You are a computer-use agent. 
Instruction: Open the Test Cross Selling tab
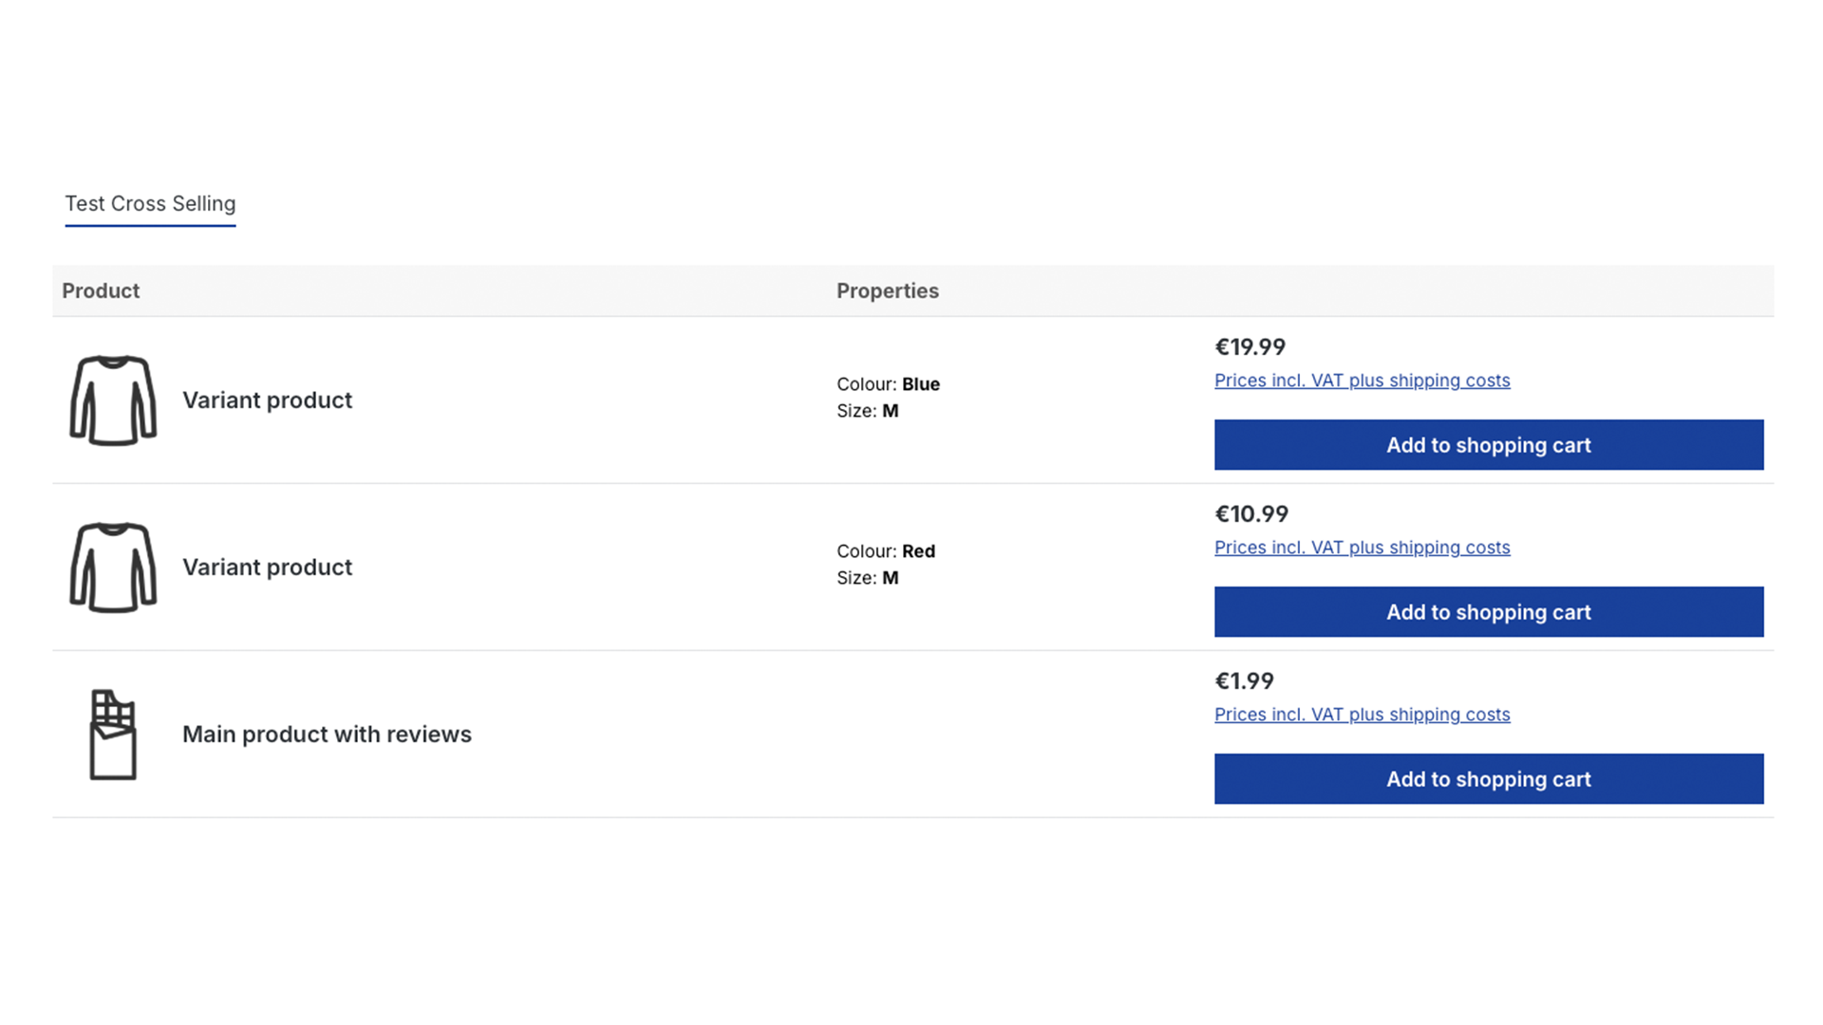point(150,204)
